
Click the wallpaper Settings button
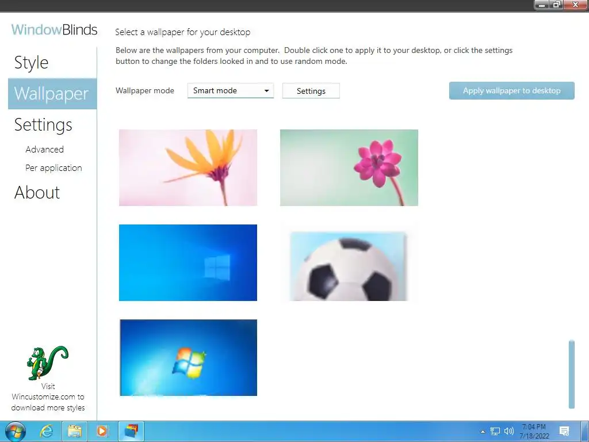pos(311,91)
